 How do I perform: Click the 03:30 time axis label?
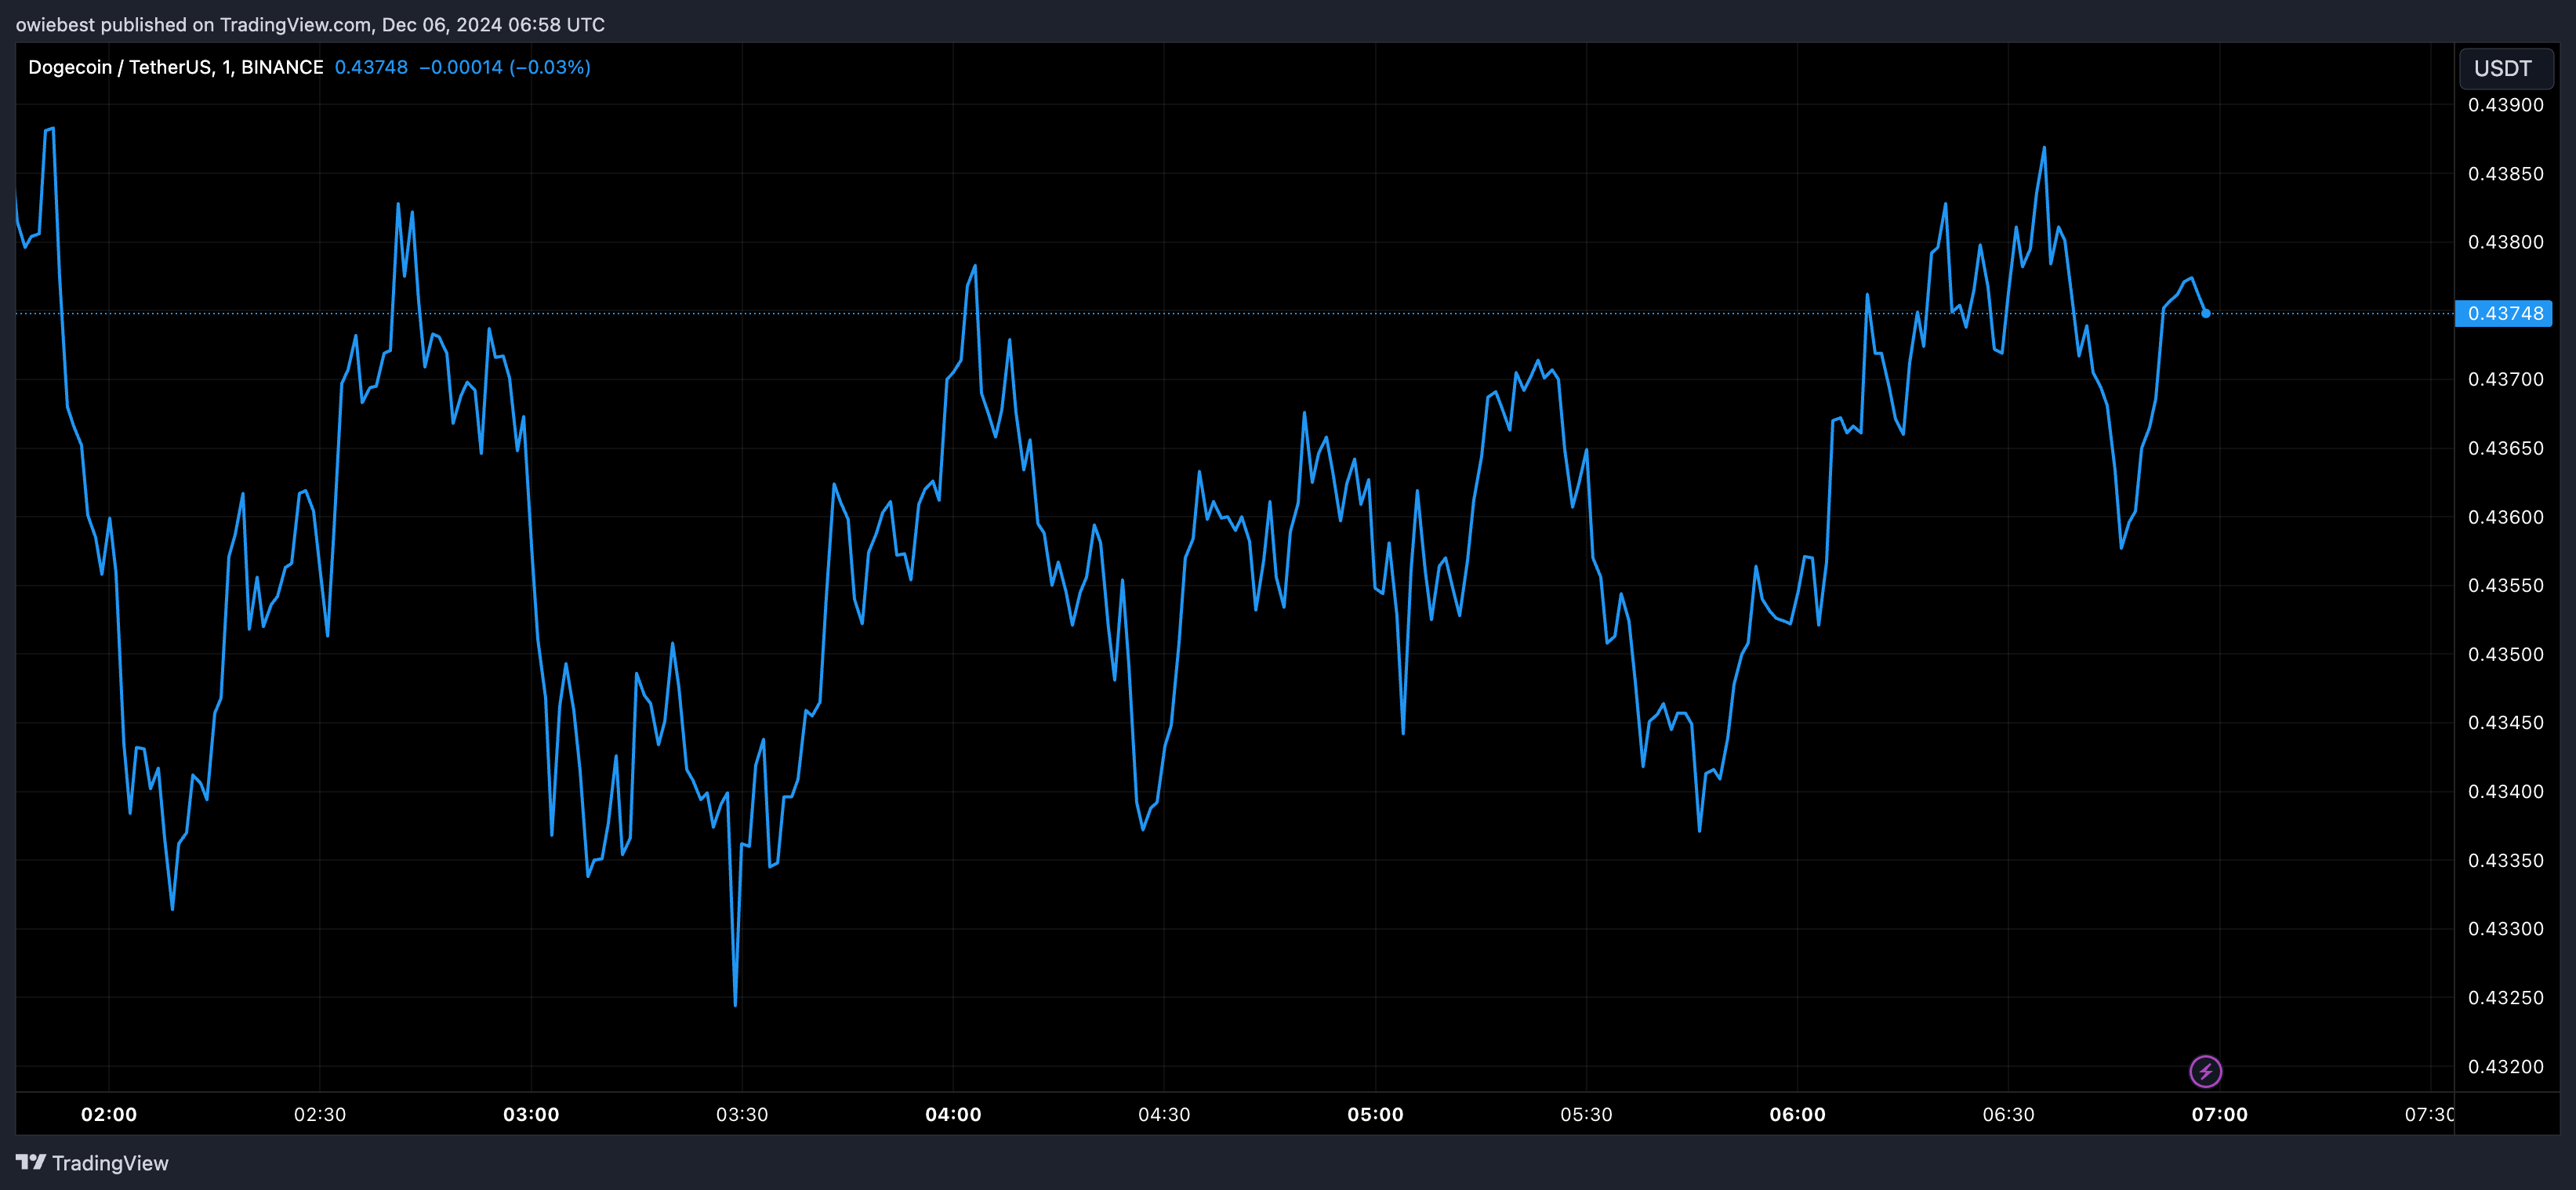(742, 1114)
